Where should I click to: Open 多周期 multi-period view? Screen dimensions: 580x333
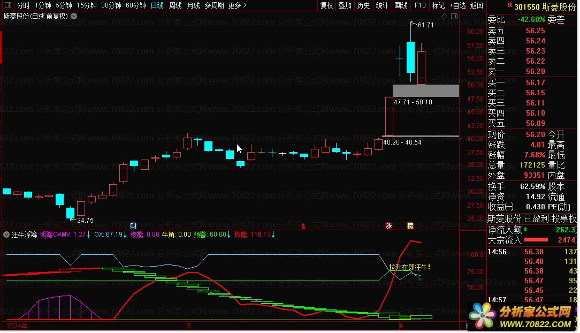(x=214, y=5)
